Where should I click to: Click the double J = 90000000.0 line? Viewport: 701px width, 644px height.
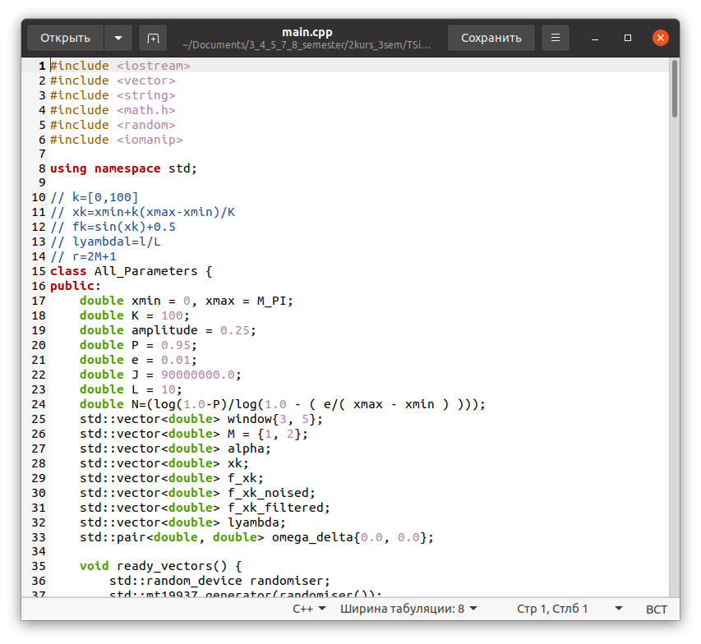160,375
